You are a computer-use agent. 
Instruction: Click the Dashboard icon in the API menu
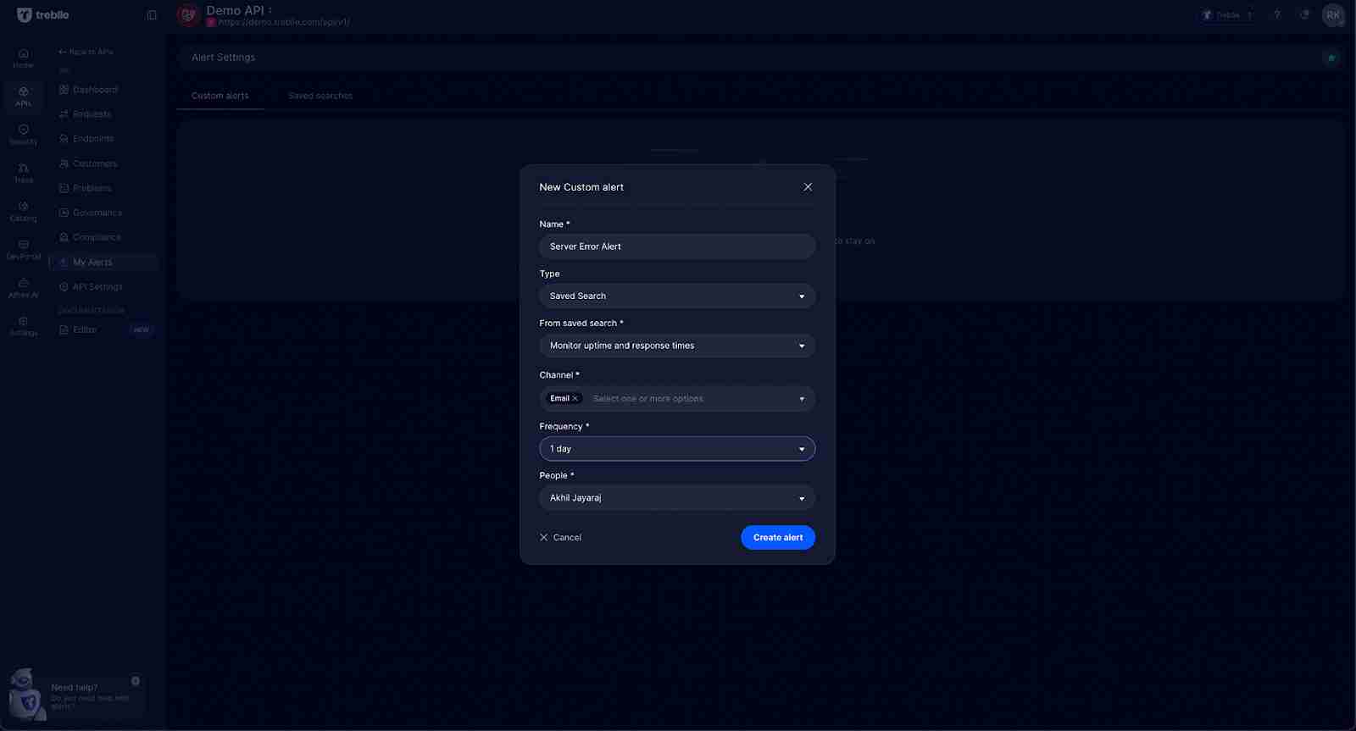coord(64,90)
